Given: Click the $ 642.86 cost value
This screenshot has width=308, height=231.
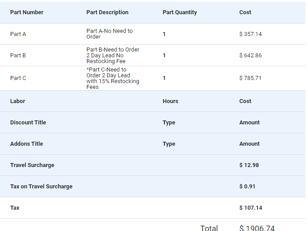Looking at the screenshot, I should click(250, 56).
